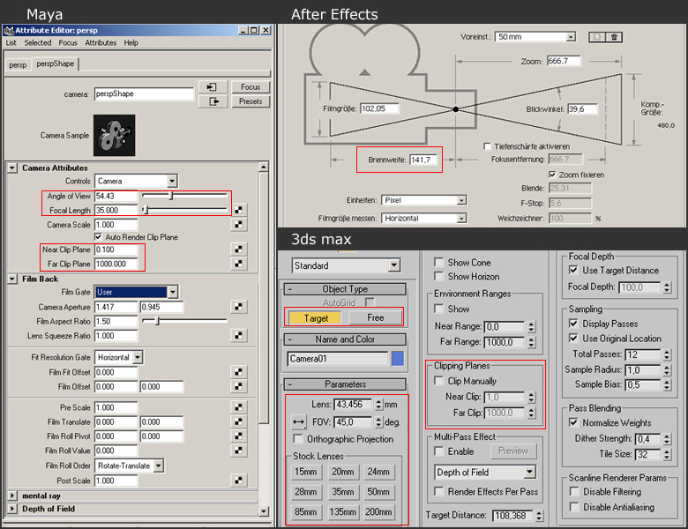Click 3ds max FOV direction arrow icon

298,422
